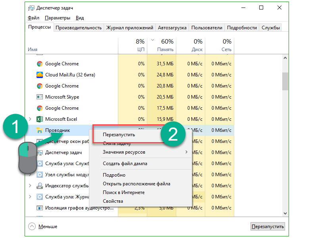Image resolution: width=316 pixels, height=238 pixels.
Task: Click the Перезапустить button at the bottom
Action: coord(268,227)
